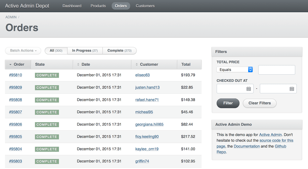The width and height of the screenshot is (308, 169).
Task: Select total $102.95
Action: [x=188, y=161]
